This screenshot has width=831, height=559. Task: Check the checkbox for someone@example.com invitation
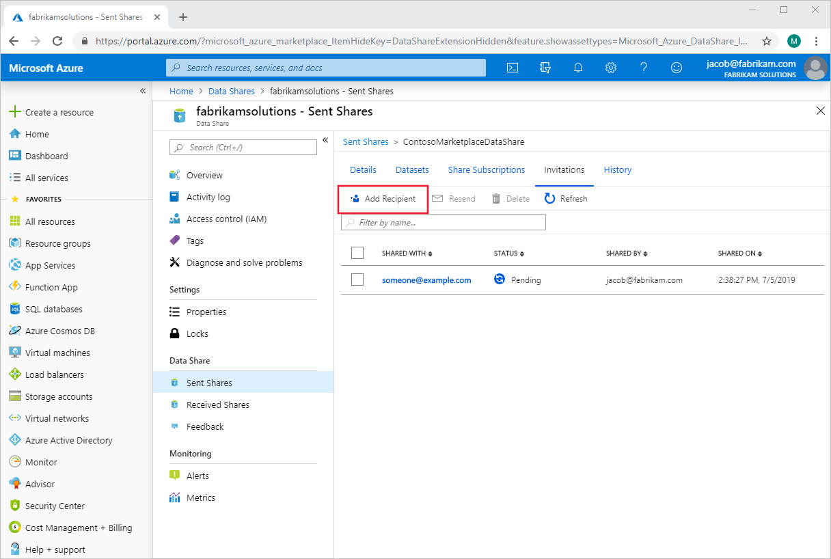pyautogui.click(x=357, y=279)
